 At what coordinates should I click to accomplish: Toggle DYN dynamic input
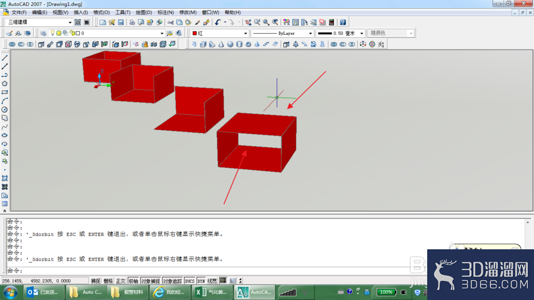(x=201, y=281)
